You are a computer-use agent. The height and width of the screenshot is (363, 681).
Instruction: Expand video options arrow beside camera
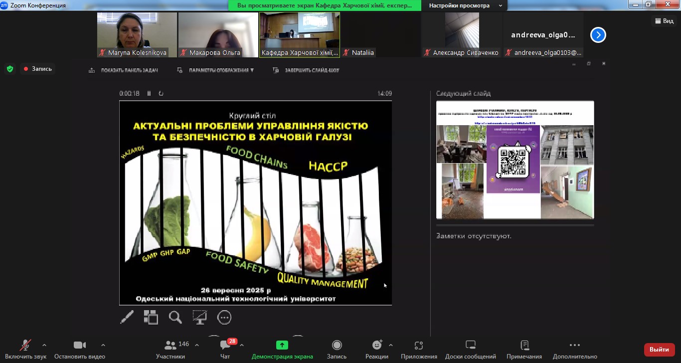tap(103, 345)
